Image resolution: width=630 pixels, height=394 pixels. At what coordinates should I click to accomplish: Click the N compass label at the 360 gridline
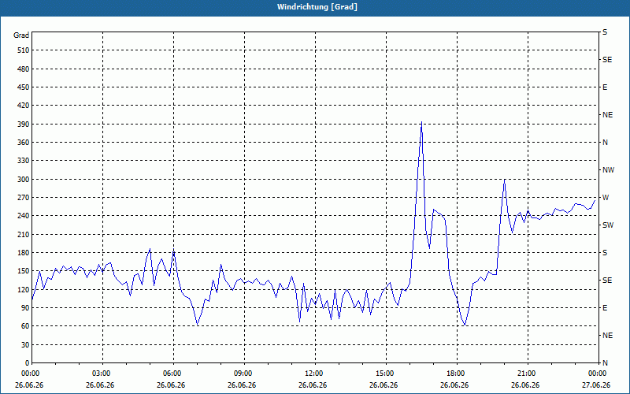(x=605, y=143)
